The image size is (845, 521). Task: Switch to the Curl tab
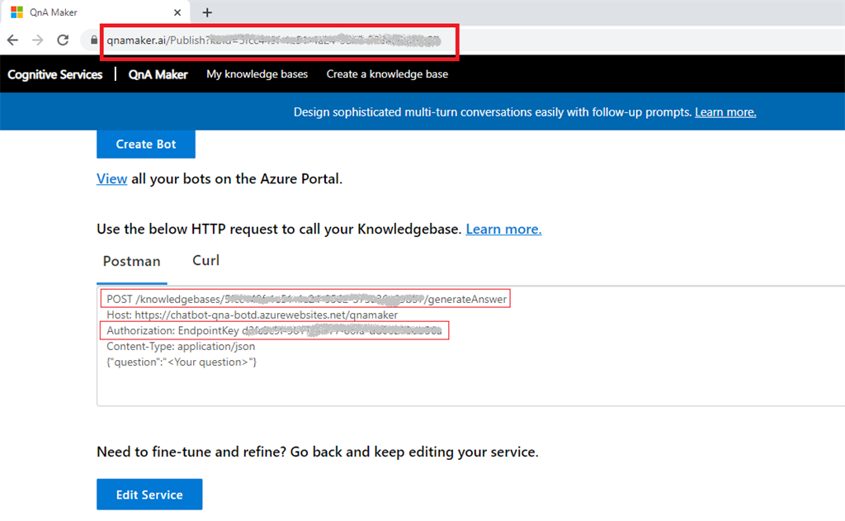[x=205, y=261]
